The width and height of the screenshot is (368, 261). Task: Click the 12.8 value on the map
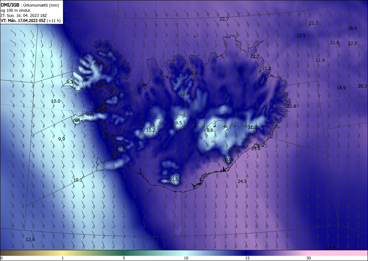[x=30, y=240]
